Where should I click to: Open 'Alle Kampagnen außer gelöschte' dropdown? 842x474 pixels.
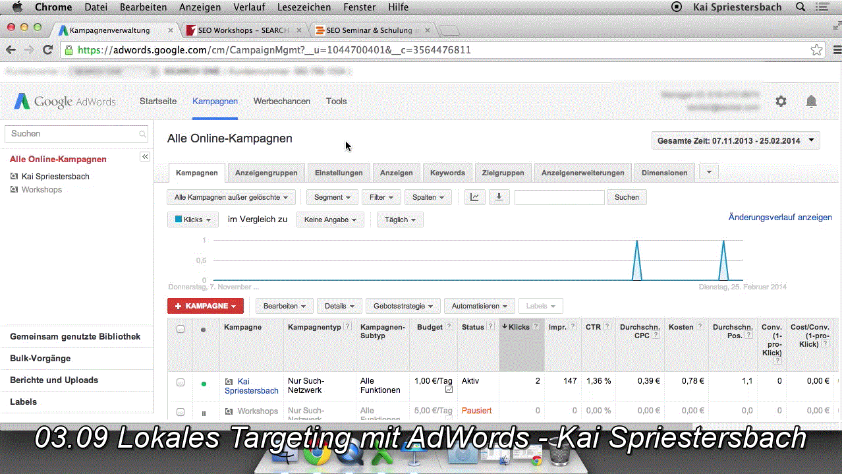click(233, 197)
